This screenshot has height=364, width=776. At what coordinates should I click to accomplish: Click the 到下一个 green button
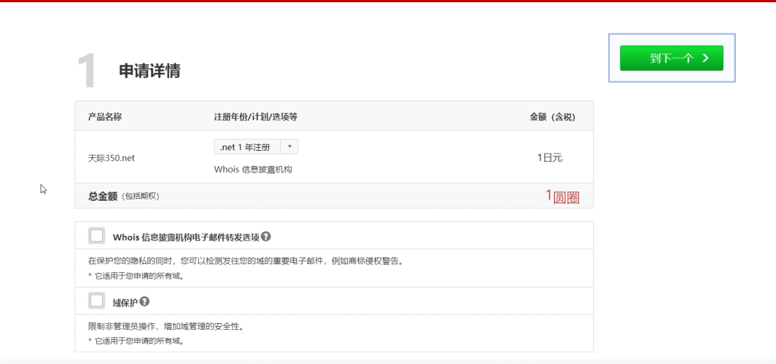tap(671, 58)
